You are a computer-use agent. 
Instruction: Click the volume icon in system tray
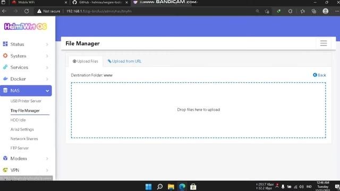pos(301,186)
